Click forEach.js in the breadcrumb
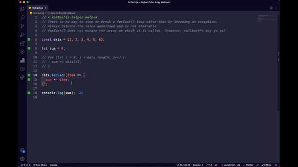Screen dimensions: 298x167 click(39, 13)
